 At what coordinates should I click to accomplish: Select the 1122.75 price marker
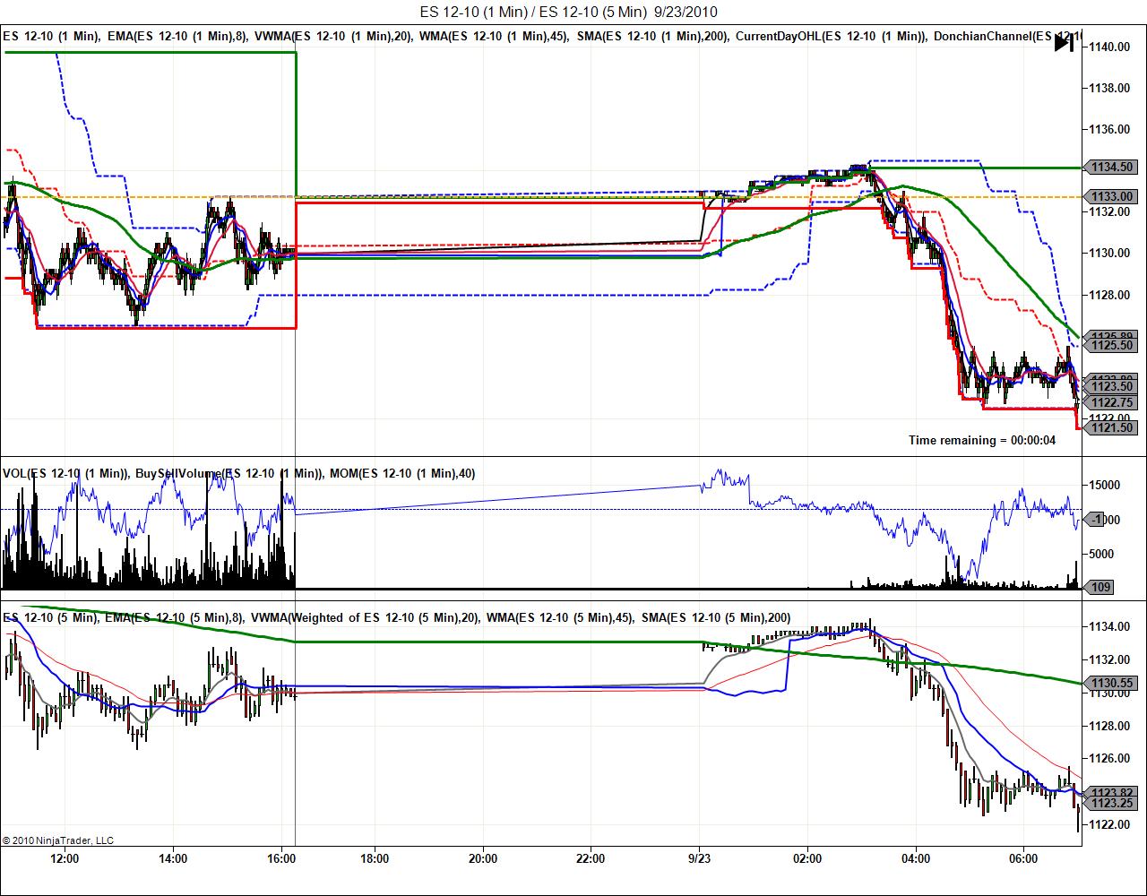[1112, 402]
